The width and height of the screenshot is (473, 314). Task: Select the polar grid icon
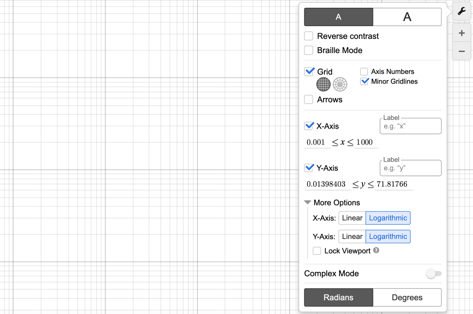[x=340, y=84]
